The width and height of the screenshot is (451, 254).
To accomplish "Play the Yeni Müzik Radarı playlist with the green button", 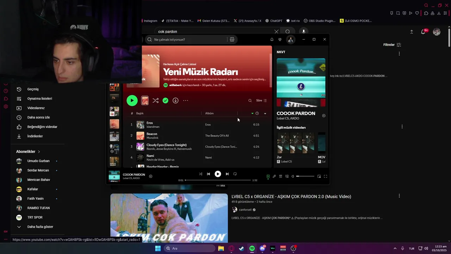I will click(132, 101).
